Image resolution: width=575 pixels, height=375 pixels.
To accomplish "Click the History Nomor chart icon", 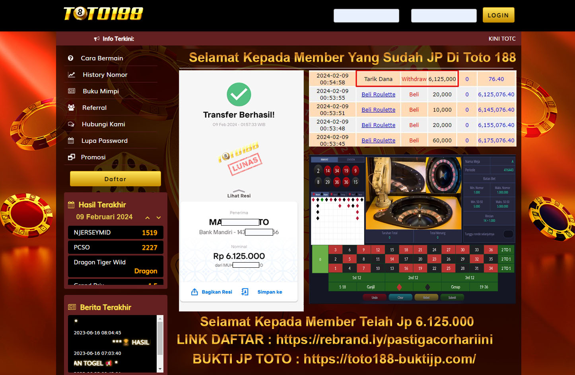I will coord(72,75).
